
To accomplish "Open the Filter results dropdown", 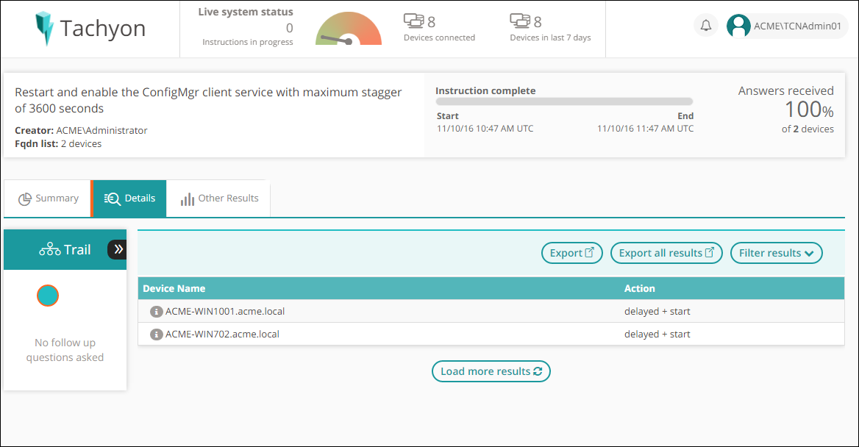I will (x=776, y=253).
